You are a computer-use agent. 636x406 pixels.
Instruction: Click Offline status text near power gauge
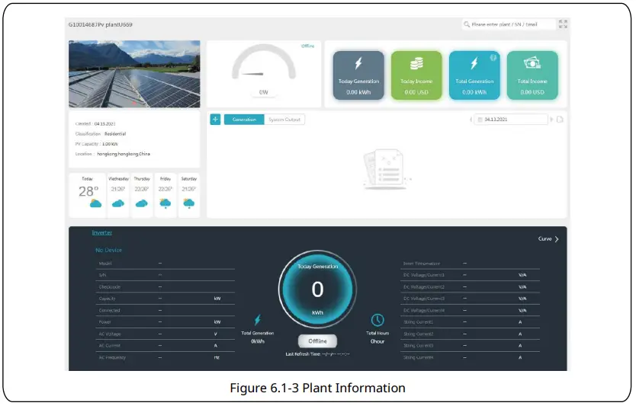point(308,46)
